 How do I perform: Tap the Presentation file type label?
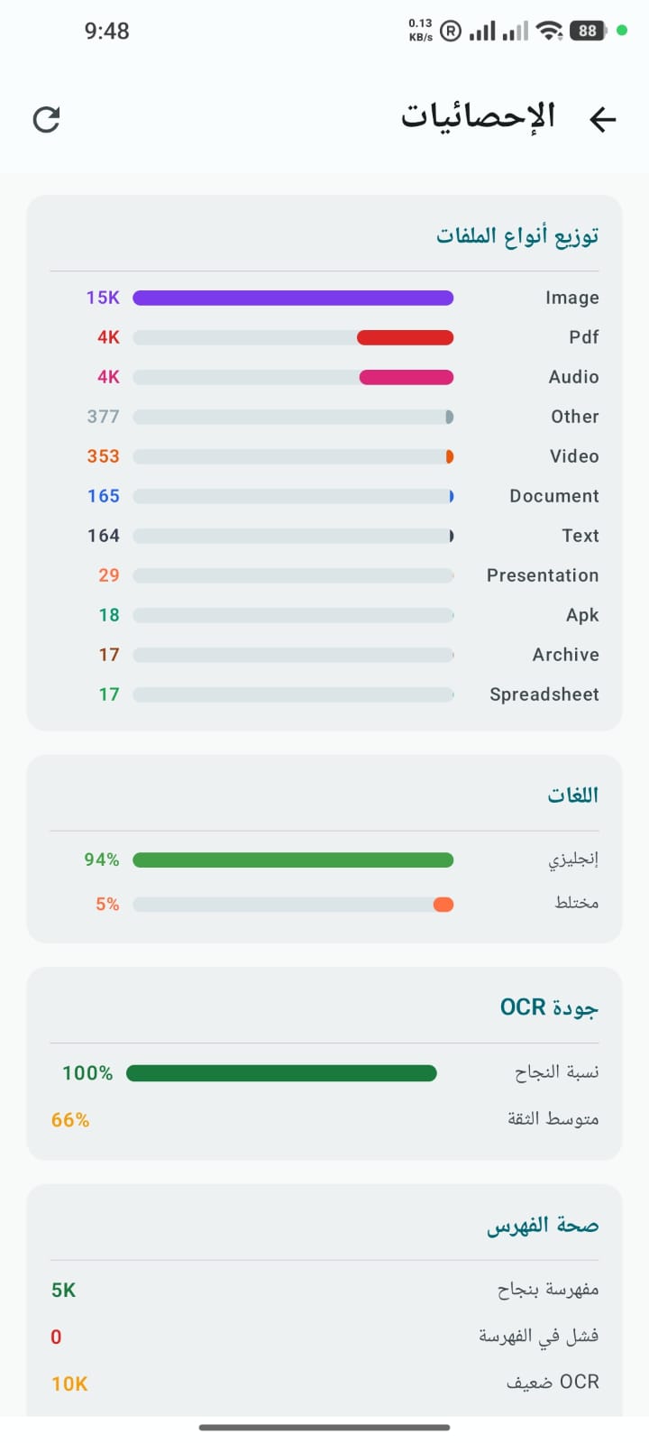[543, 575]
